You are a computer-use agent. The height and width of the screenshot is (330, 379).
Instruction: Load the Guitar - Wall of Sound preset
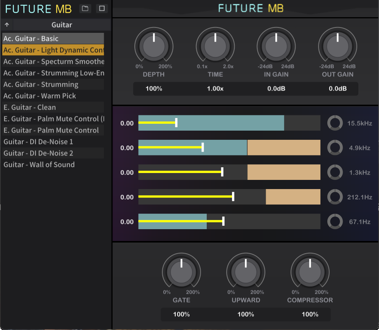(x=39, y=165)
